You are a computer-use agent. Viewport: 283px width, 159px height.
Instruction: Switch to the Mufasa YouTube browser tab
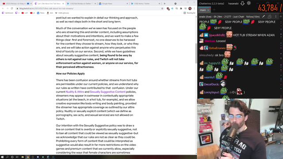point(16,4)
